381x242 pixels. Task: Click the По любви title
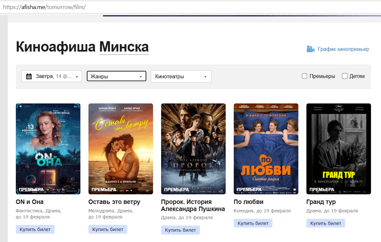pyautogui.click(x=249, y=202)
